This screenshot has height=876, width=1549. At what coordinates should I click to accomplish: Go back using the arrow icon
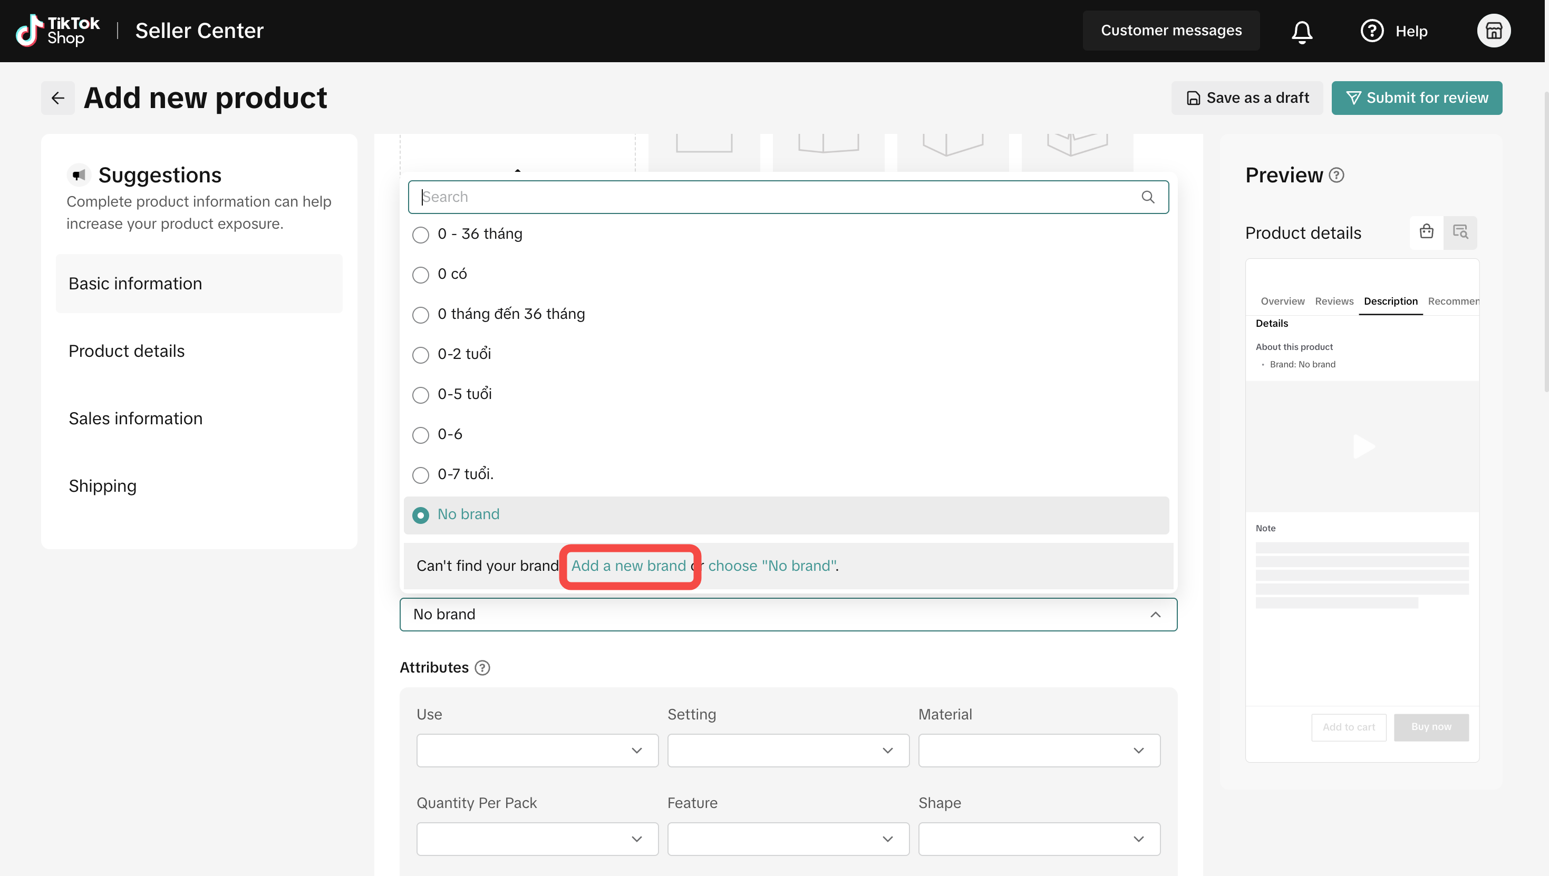58,98
